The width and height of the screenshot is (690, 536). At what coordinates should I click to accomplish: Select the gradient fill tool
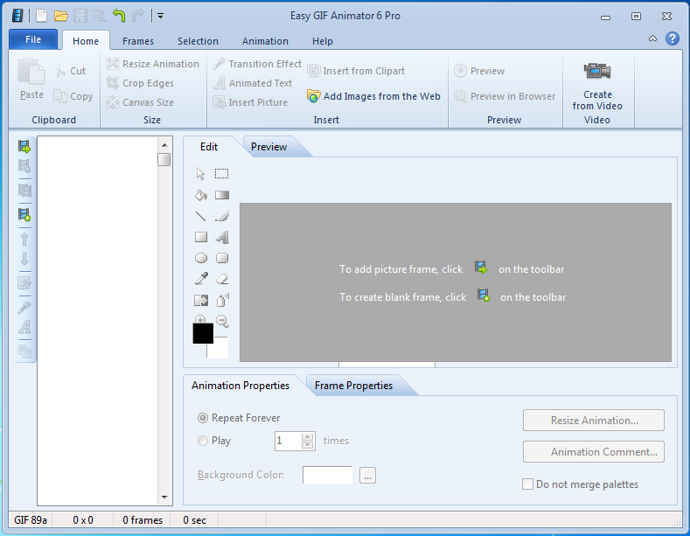click(x=222, y=195)
